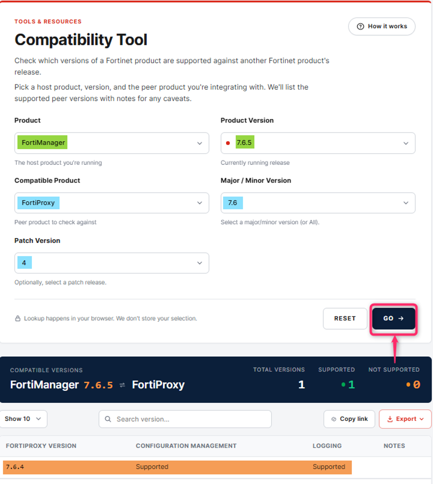Open the Show 10 rows selector
Screen dimensions: 433x484
click(23, 419)
